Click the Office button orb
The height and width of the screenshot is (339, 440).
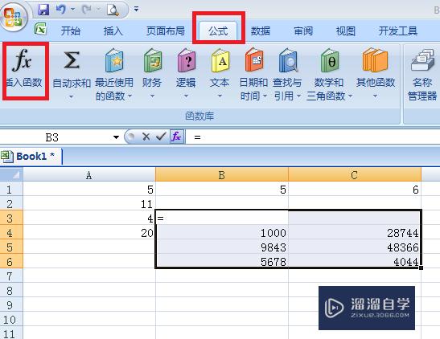coord(13,18)
